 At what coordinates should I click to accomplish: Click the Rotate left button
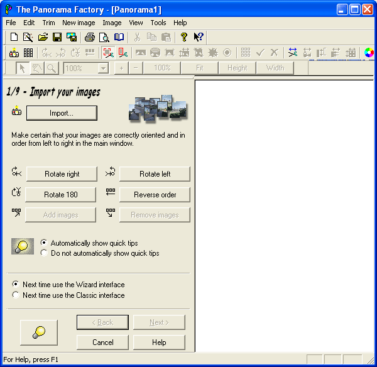click(x=155, y=174)
